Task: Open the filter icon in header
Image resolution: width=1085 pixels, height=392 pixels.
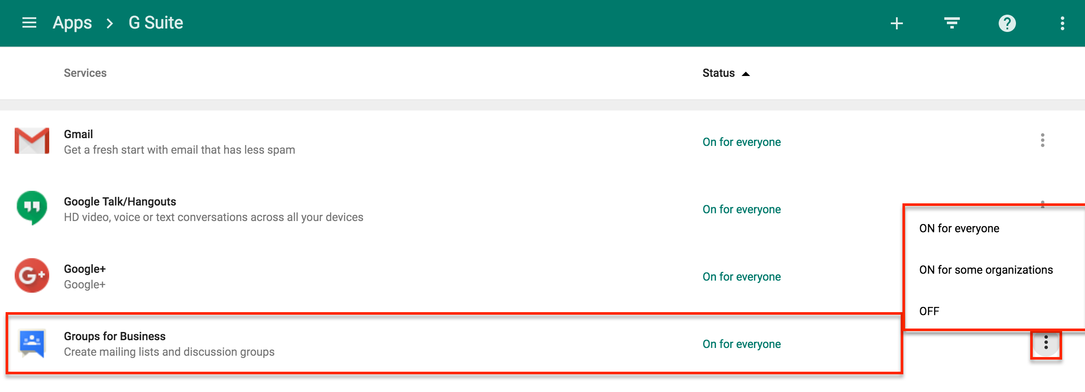Action: point(952,23)
